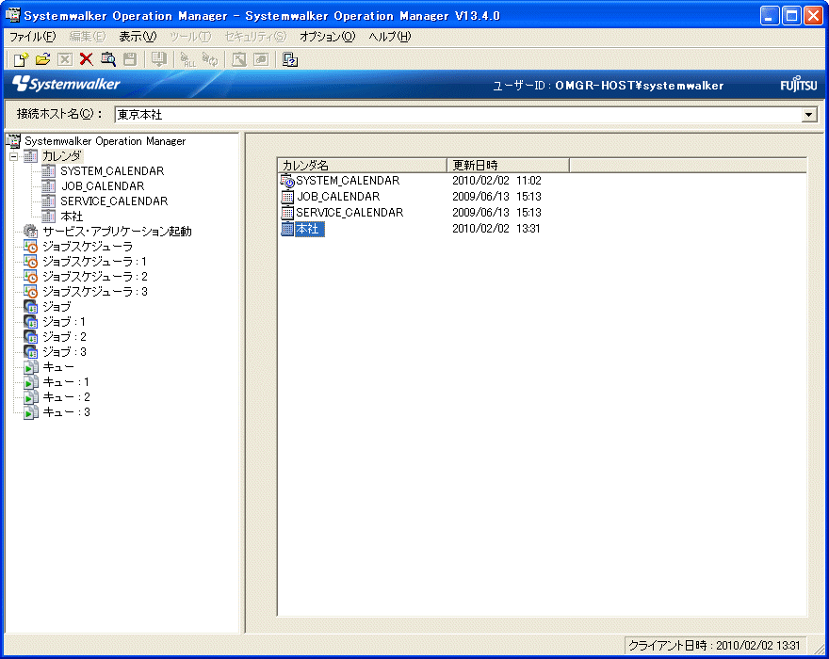Screen dimensions: 829x659
Task: Click the サービス・アプリケーション起動 gear icon
Action: point(31,232)
